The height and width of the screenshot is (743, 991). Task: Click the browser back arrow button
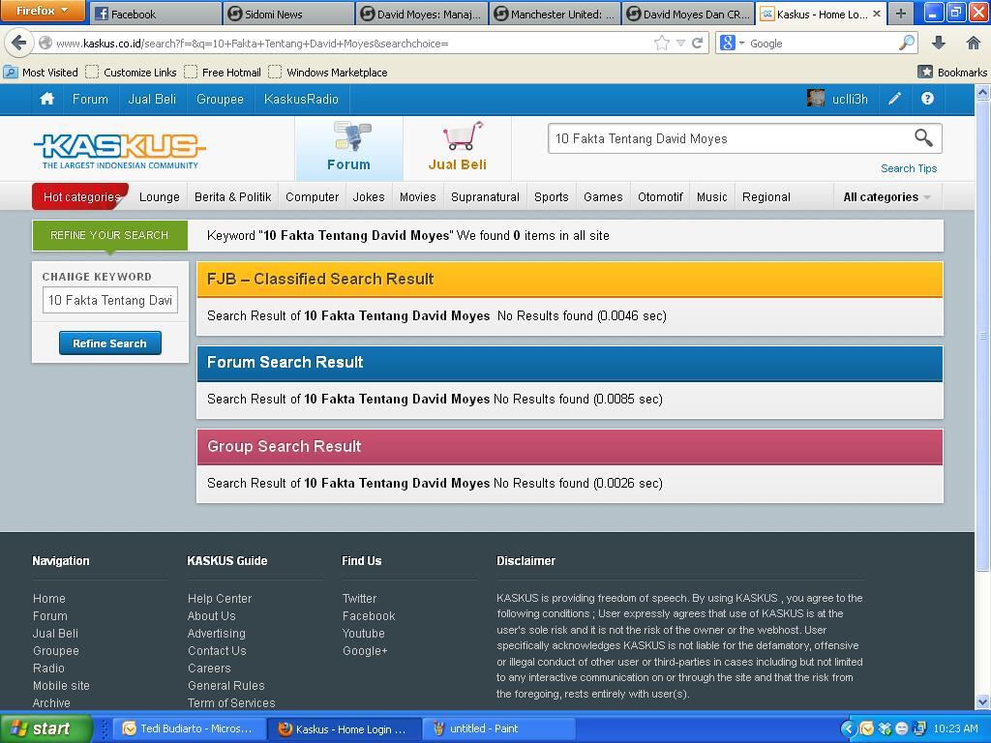point(18,43)
